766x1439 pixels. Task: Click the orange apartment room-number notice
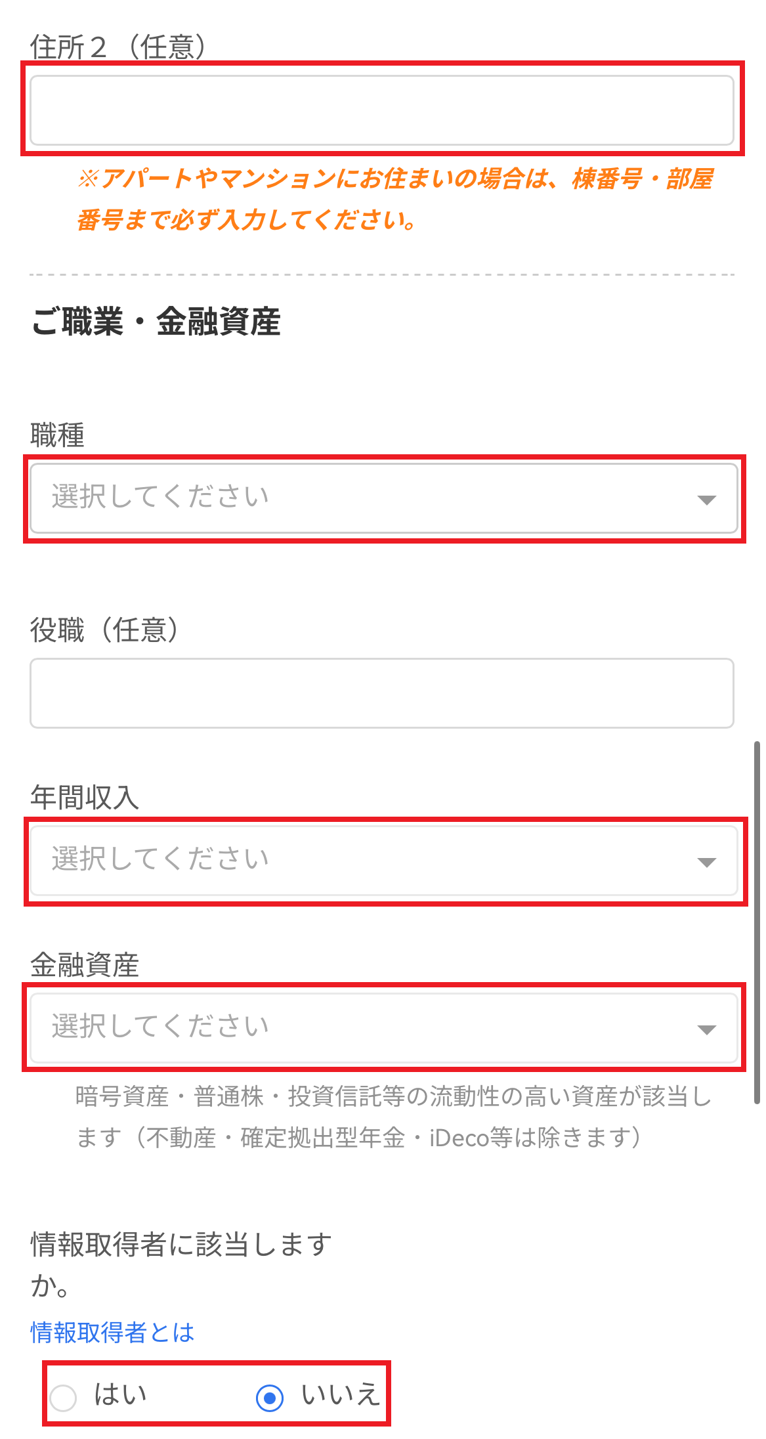[394, 199]
